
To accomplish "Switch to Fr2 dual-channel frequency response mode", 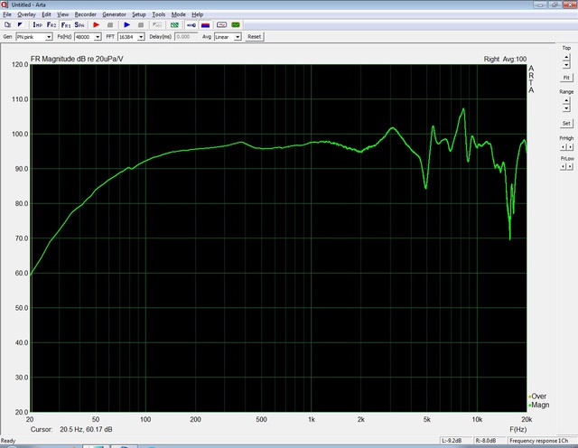I will pos(51,24).
